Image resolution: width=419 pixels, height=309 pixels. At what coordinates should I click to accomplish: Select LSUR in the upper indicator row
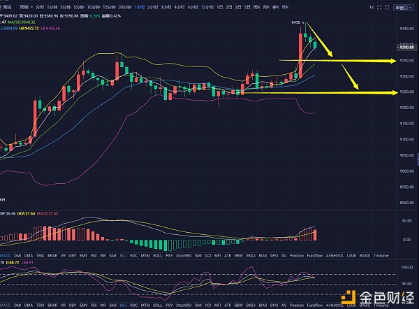tap(351, 255)
